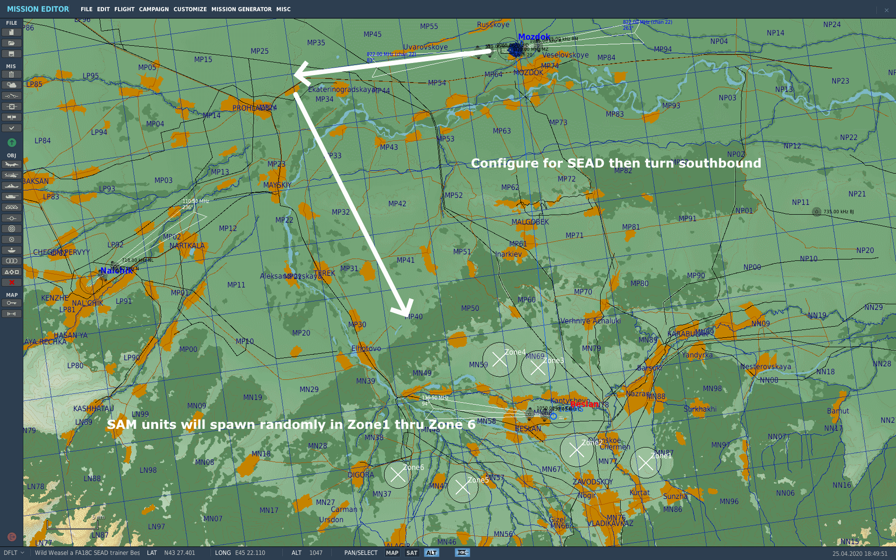Toggle SAT view mode

click(x=412, y=553)
